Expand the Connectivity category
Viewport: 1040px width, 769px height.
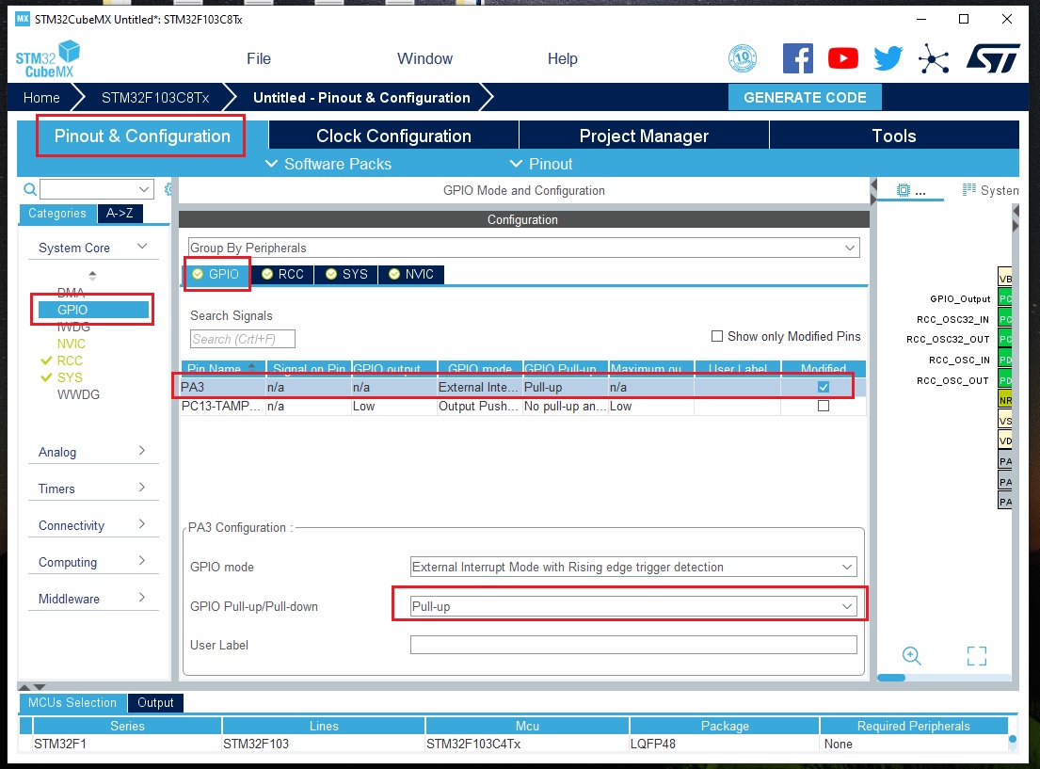142,524
